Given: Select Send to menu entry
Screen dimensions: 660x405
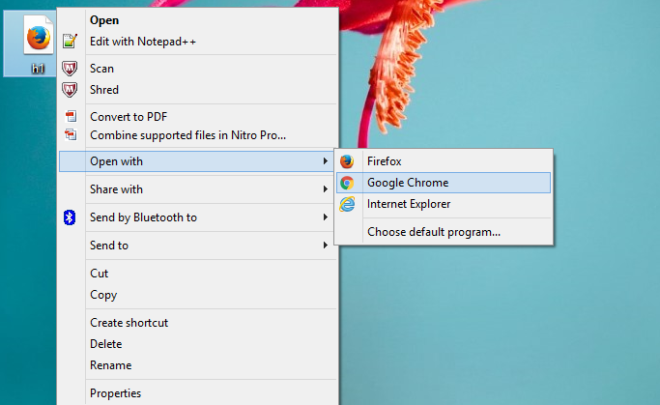Looking at the screenshot, I should click(x=198, y=245).
